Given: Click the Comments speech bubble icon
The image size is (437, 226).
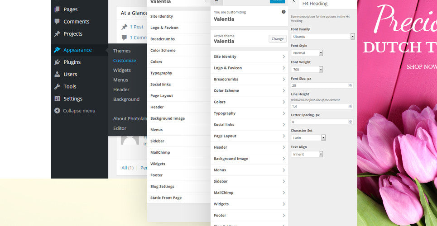Looking at the screenshot, I should (x=57, y=21).
